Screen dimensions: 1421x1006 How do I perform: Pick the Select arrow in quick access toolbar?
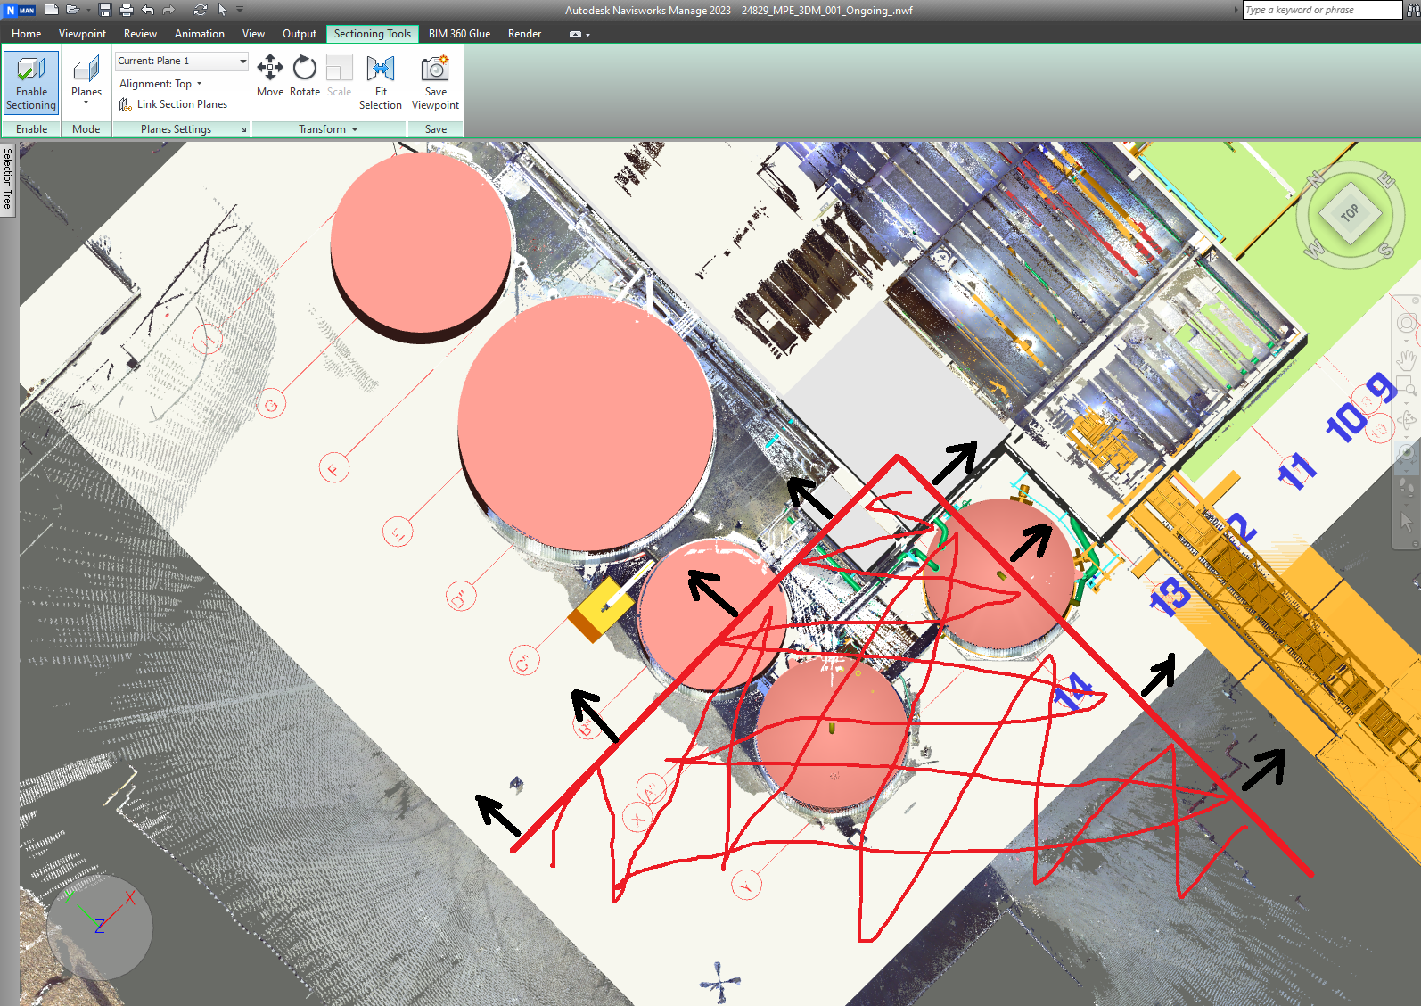222,10
